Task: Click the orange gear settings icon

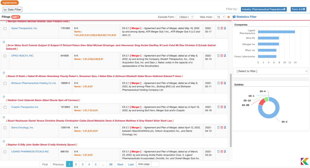Action: 229,17
